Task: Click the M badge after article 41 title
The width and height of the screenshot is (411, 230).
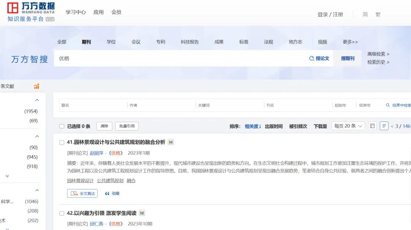Action: 170,142
